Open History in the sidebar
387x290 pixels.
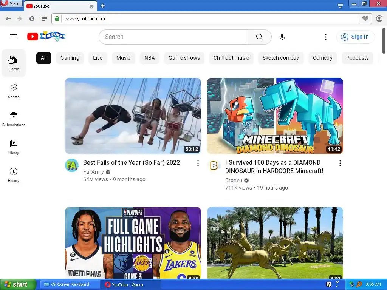pyautogui.click(x=14, y=175)
